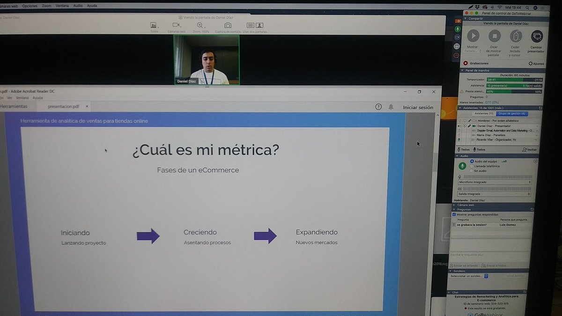
Task: Collapse the Audio section
Action: (x=458, y=156)
